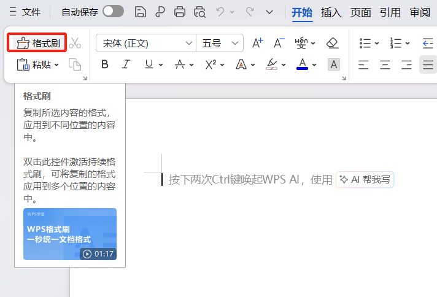Select Align right

(406, 64)
